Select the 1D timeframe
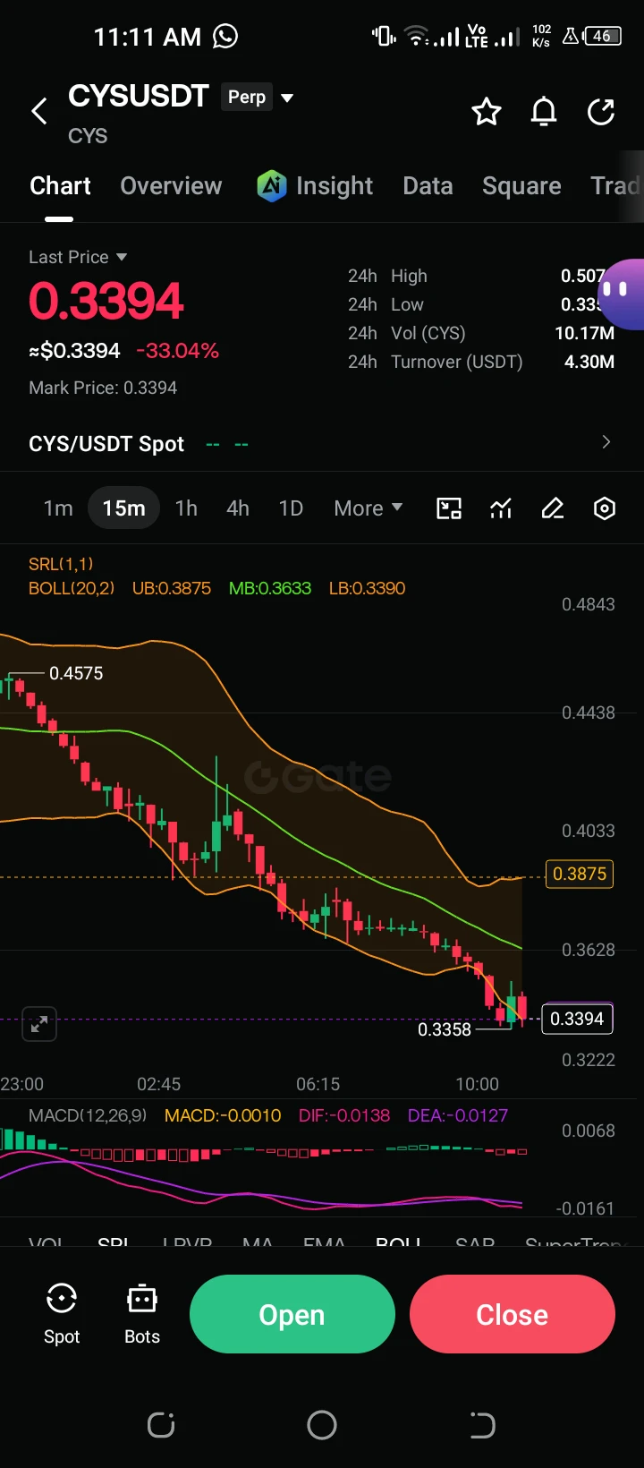 point(291,508)
